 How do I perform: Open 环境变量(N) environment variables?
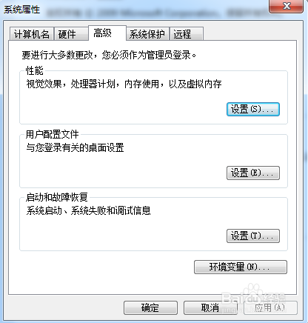point(241,267)
